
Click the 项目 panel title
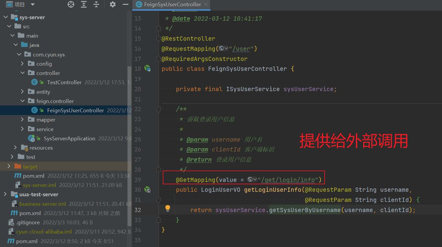tap(20, 4)
